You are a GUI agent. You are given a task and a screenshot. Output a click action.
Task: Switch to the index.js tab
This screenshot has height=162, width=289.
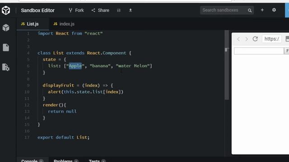(64, 24)
